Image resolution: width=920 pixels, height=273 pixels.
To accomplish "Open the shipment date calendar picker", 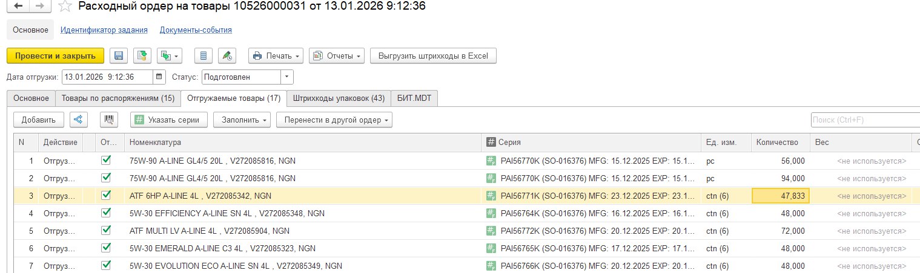I will [x=159, y=77].
